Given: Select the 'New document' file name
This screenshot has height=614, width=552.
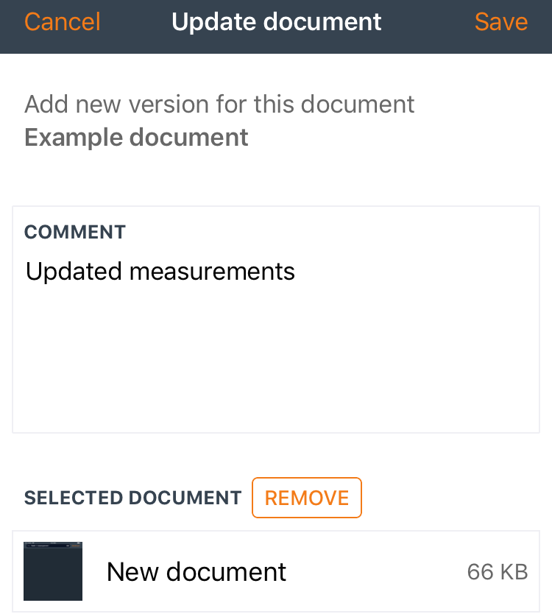Looking at the screenshot, I should tap(197, 572).
